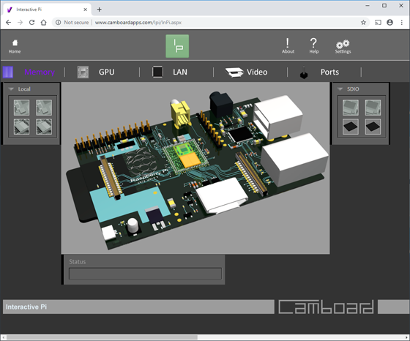Click the cast media icon
Screen dimensions: 410x341
point(378,23)
